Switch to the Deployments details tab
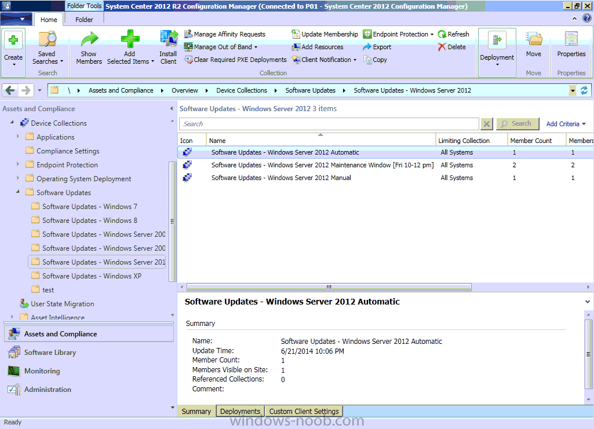Viewport: 594px width, 429px height. tap(240, 411)
